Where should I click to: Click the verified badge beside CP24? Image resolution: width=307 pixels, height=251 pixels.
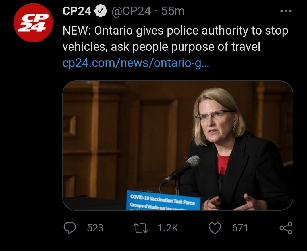click(x=100, y=11)
